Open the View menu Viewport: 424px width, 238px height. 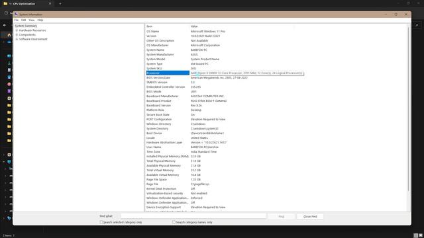click(32, 20)
